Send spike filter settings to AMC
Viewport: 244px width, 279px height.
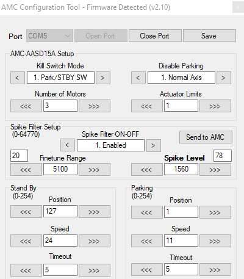[x=206, y=137]
